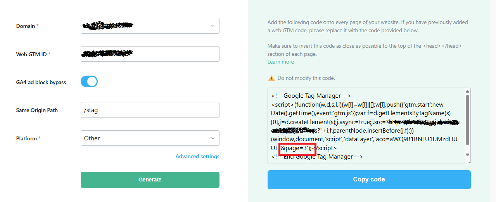Screen dimensions: 496x202
Task: Click the Same Origin Path label
Action: (x=37, y=110)
